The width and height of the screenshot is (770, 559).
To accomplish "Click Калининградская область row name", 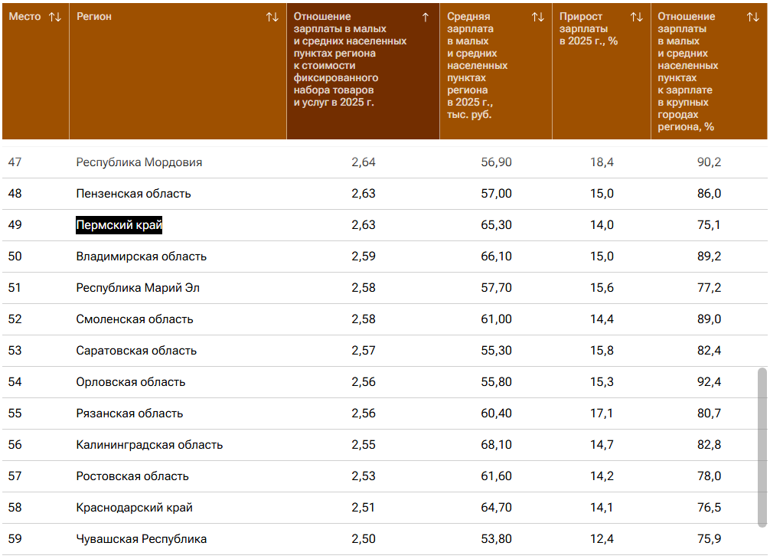I will click(x=149, y=445).
